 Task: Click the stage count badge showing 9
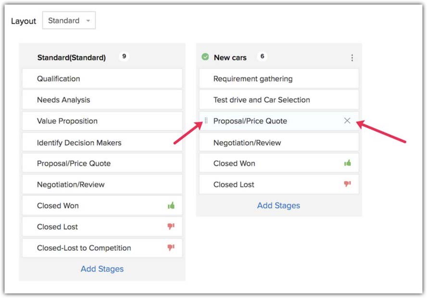124,57
